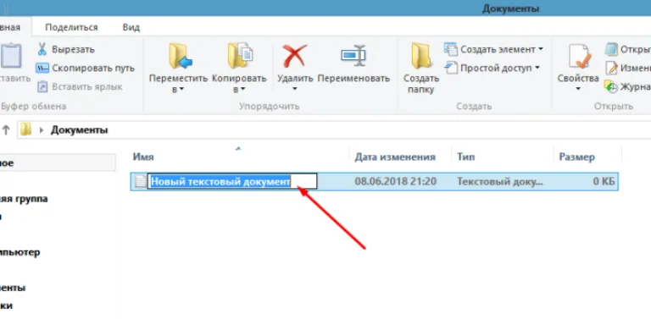Click the Copy to folder icon

(x=240, y=56)
